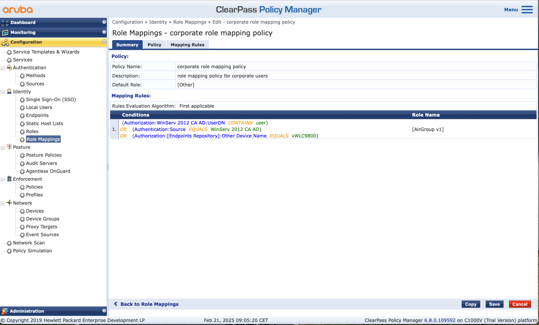Click the Authentication:Source EQUALS condition
Screen dimensions: 539x325
(197, 129)
